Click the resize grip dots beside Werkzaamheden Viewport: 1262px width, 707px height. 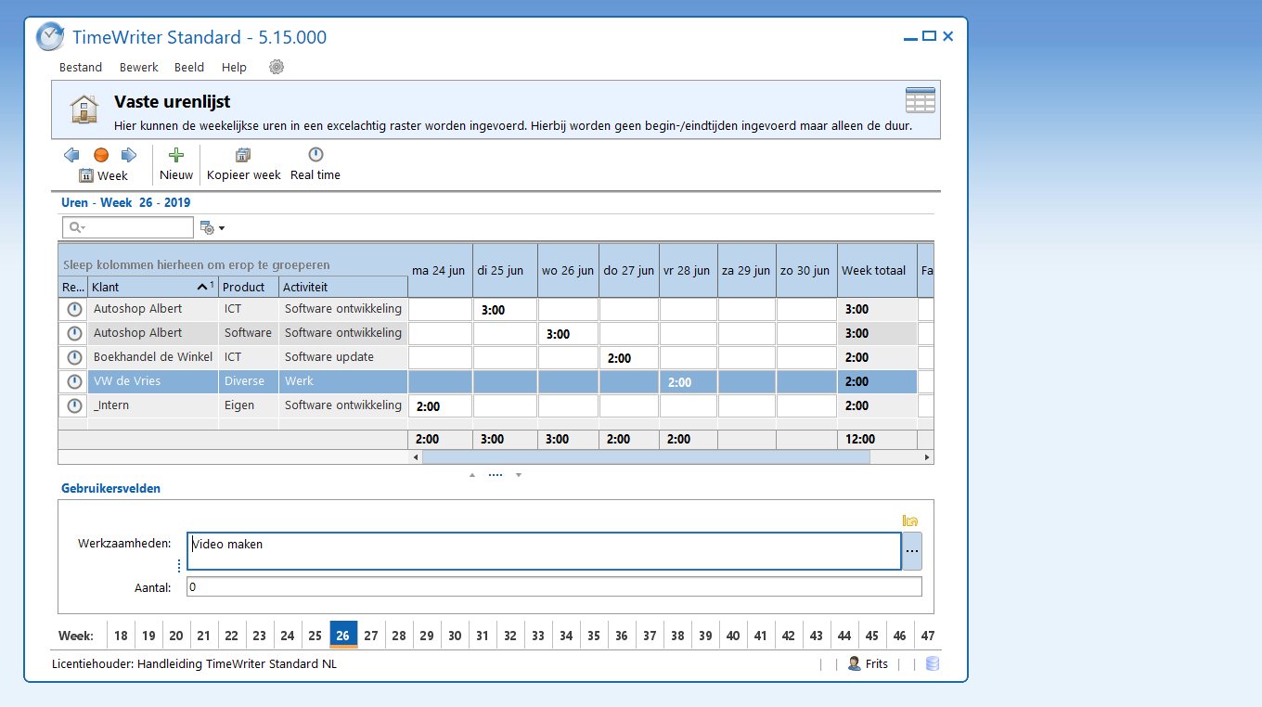coord(179,566)
